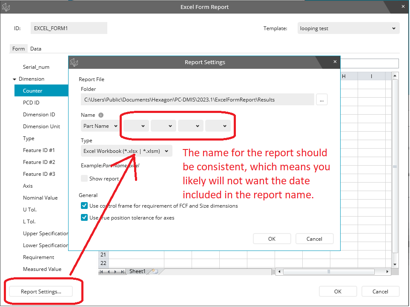Image resolution: width=410 pixels, height=307 pixels.
Task: Enable the Show report checkbox
Action: pyautogui.click(x=84, y=178)
